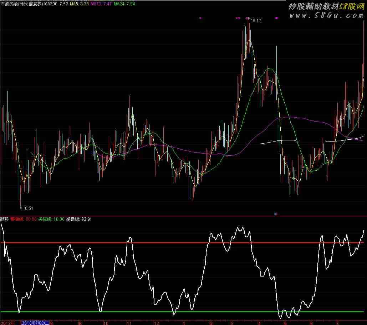Click the small flag marker above indicator panel
This screenshot has width=367, height=325.
click(276, 214)
